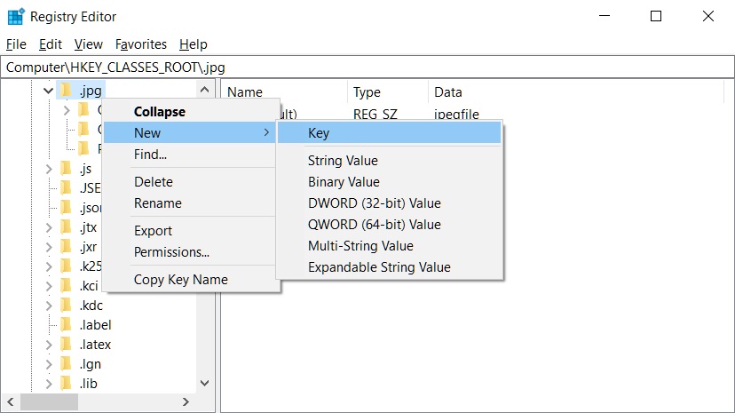Click the .label folder icon
This screenshot has height=413, width=735.
pos(66,325)
